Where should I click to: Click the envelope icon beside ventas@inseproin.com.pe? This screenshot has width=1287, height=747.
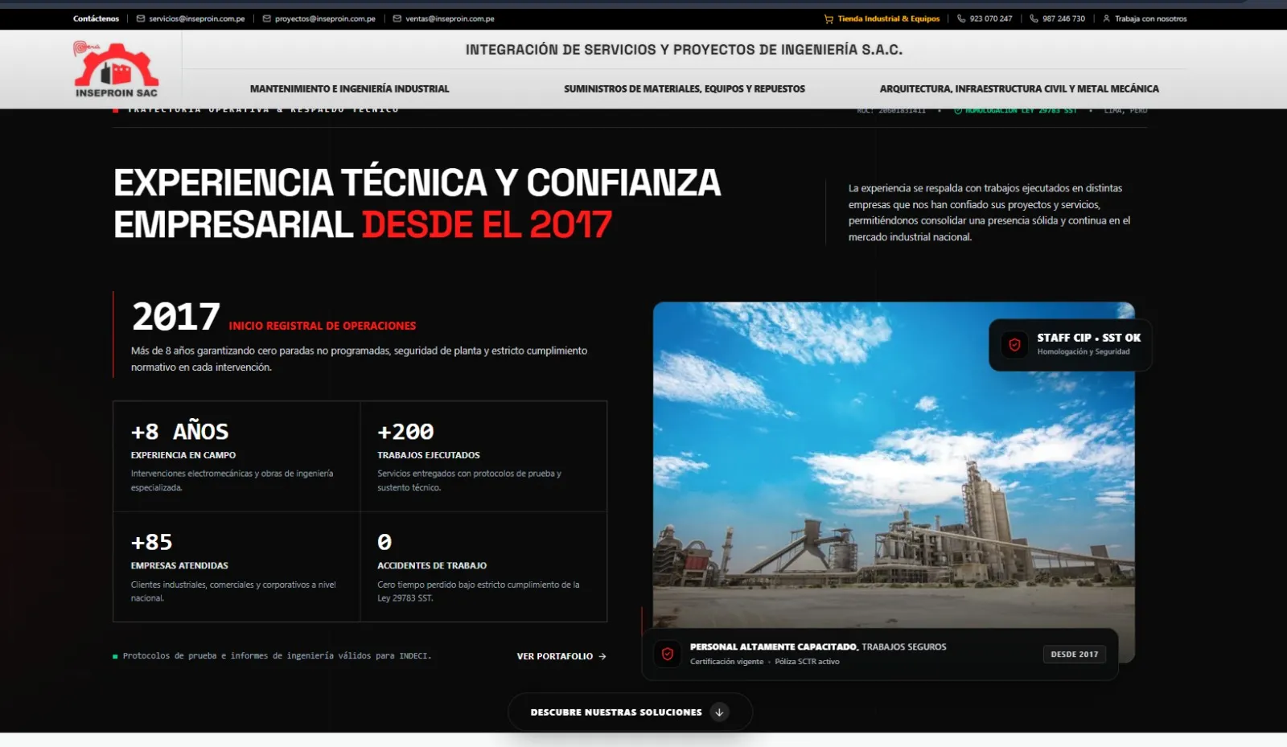tap(397, 18)
